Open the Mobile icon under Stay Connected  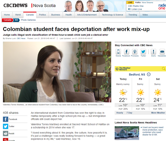118,52
